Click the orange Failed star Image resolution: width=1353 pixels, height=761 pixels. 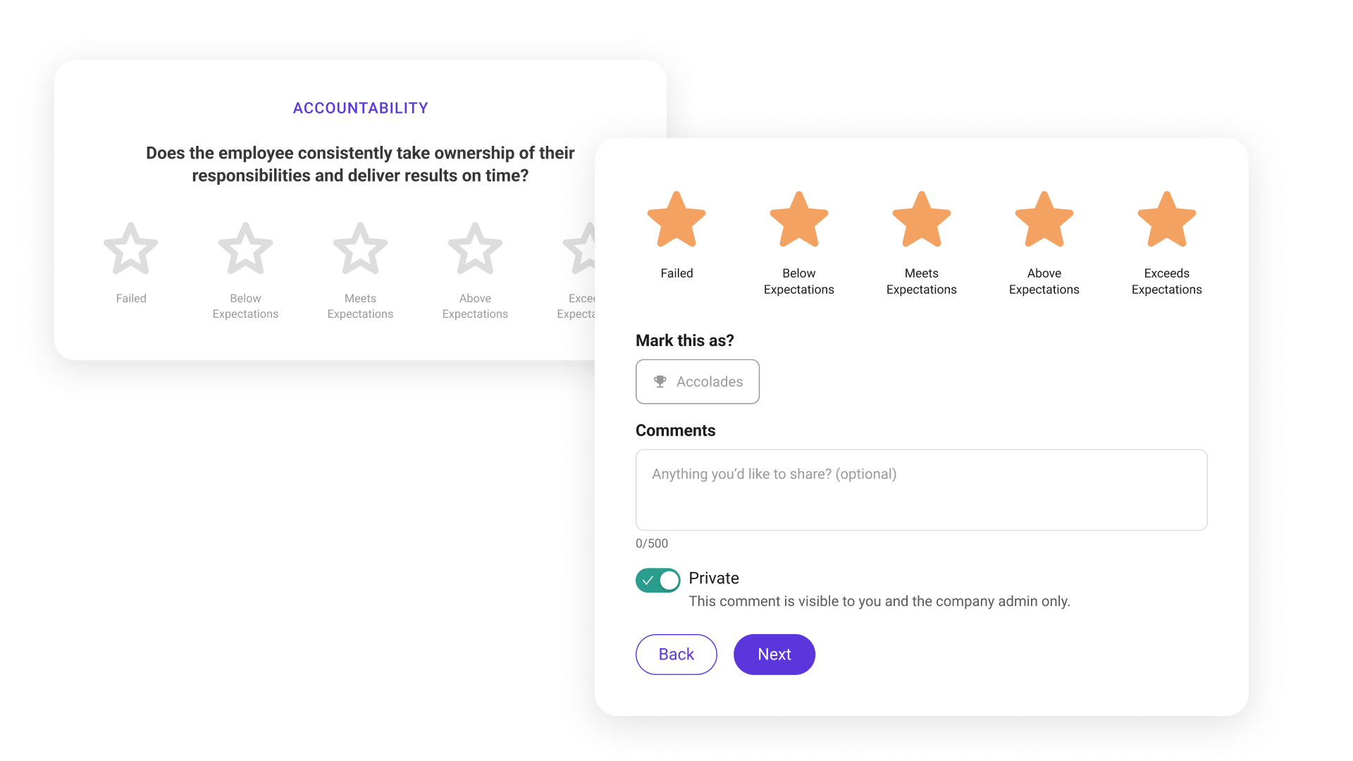tap(676, 220)
